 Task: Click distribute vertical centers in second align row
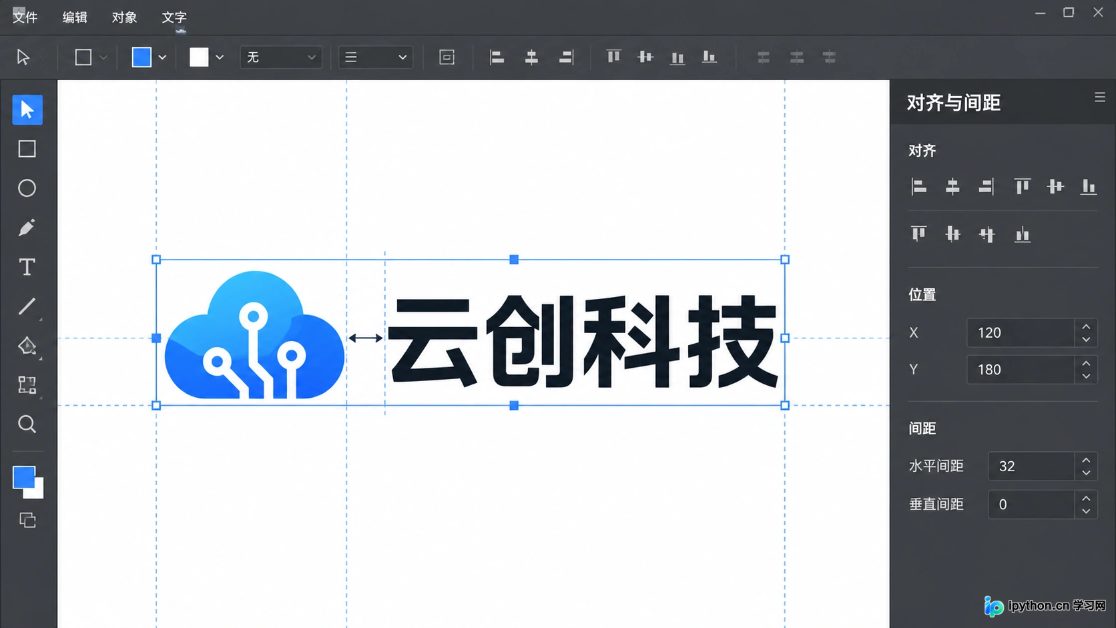click(953, 234)
